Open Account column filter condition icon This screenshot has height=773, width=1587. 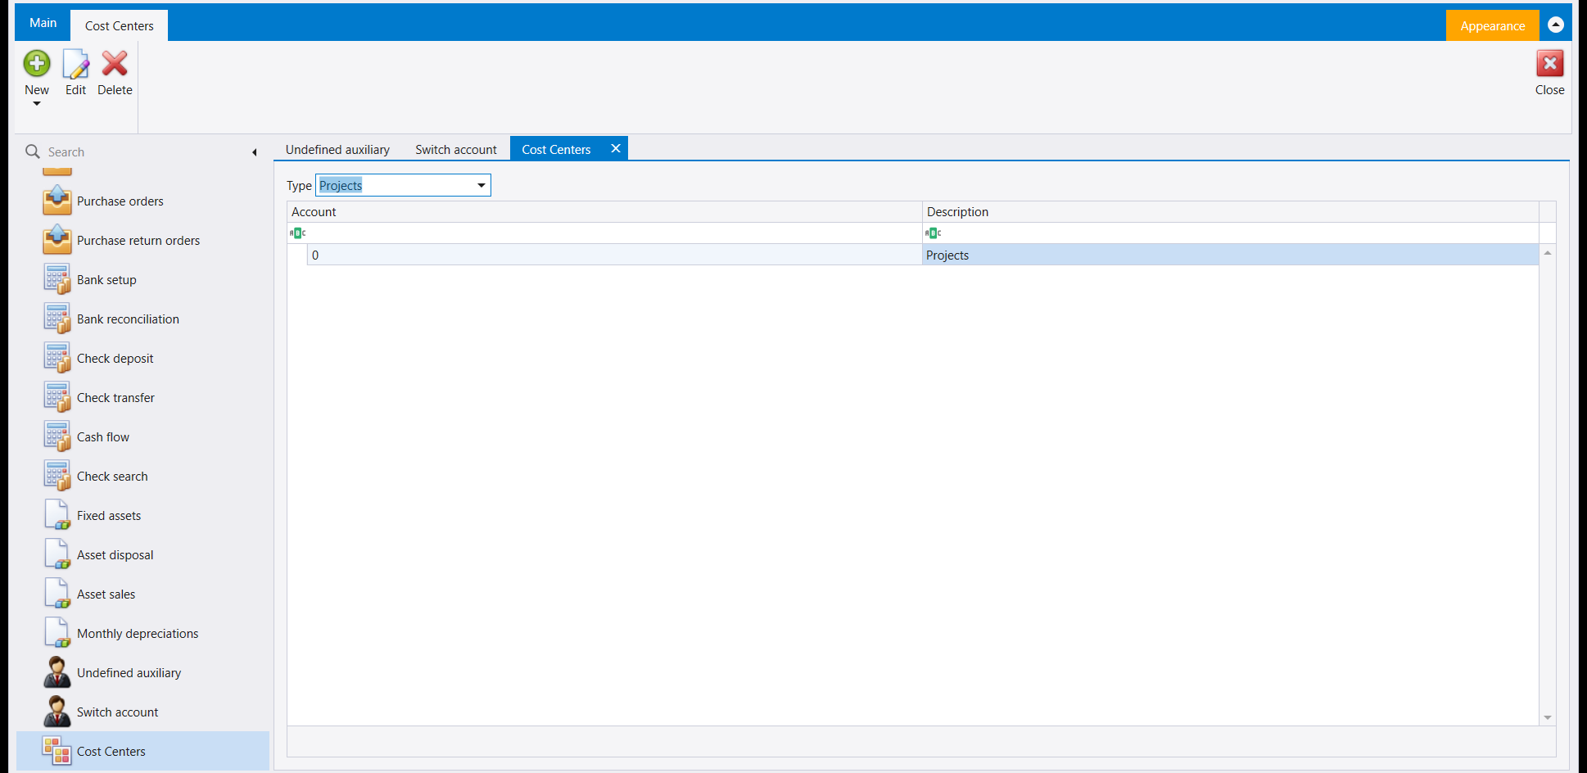coord(298,233)
